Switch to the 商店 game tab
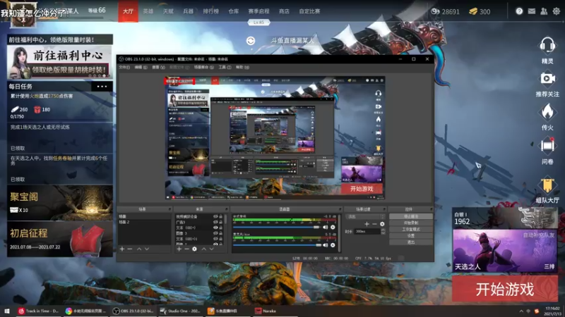This screenshot has width=565, height=317. (284, 11)
